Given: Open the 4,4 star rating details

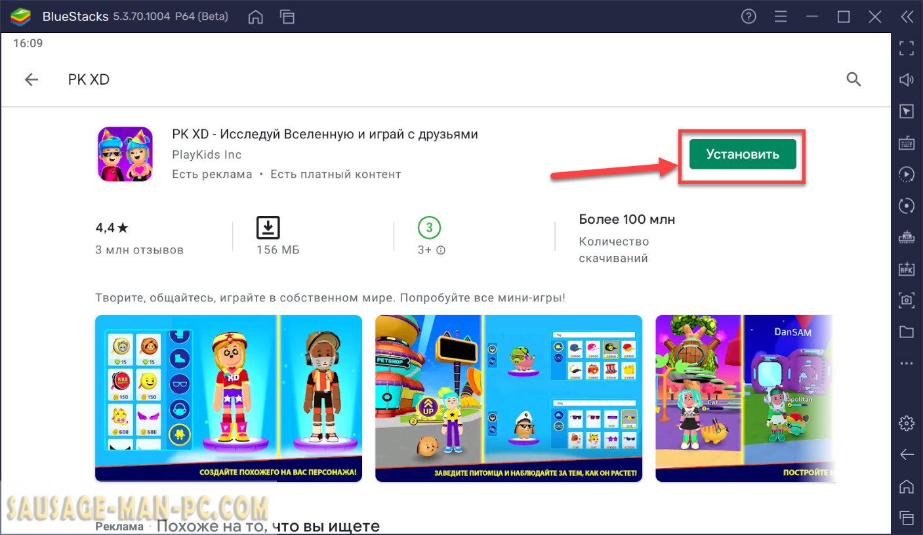Looking at the screenshot, I should (x=112, y=228).
